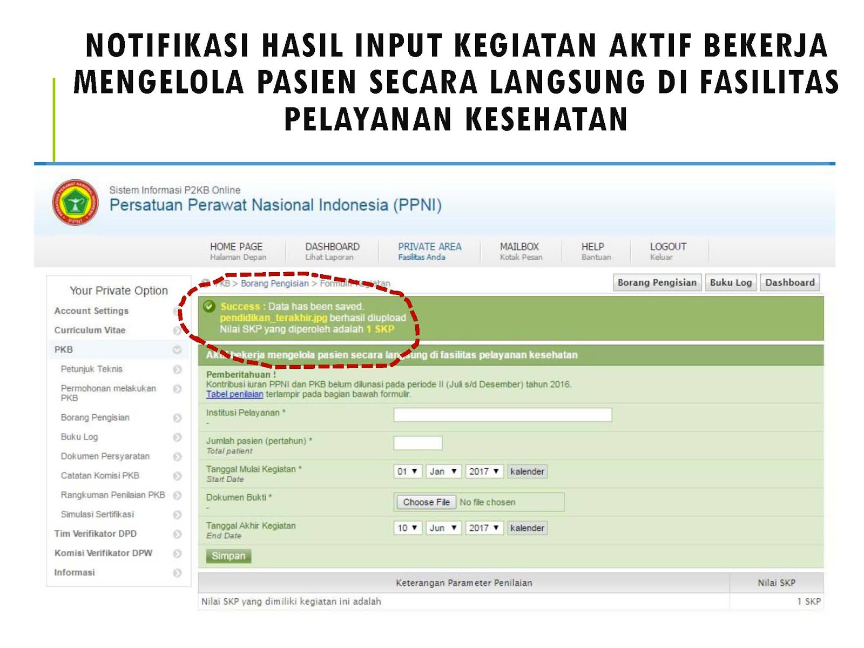Click kalender button for Tanggal Akhir
Image resolution: width=864 pixels, height=648 pixels.
527,528
